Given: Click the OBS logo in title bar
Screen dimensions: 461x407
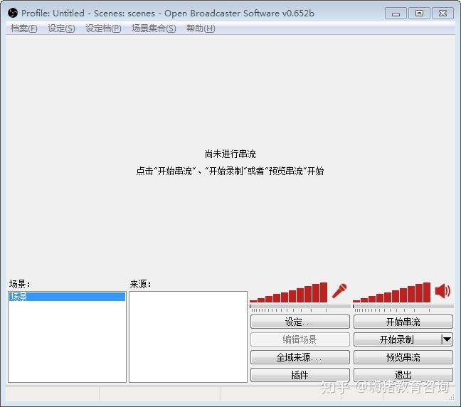Looking at the screenshot, I should [13, 13].
